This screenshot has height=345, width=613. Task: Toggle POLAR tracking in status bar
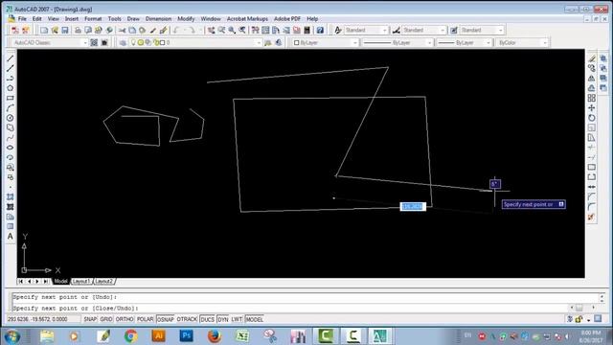click(x=145, y=319)
